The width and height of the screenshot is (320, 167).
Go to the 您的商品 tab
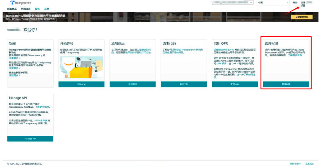12,9
